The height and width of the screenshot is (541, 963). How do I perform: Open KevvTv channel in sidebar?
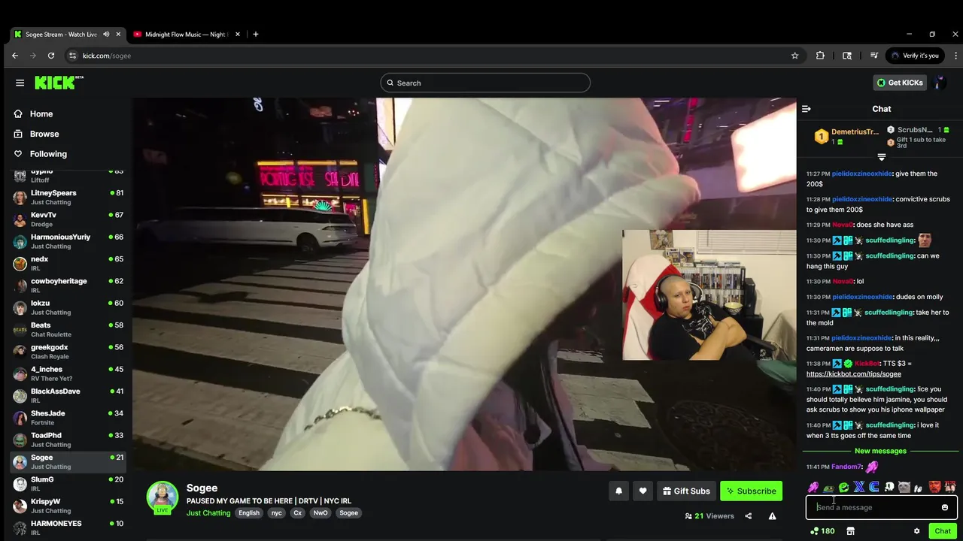(x=68, y=219)
